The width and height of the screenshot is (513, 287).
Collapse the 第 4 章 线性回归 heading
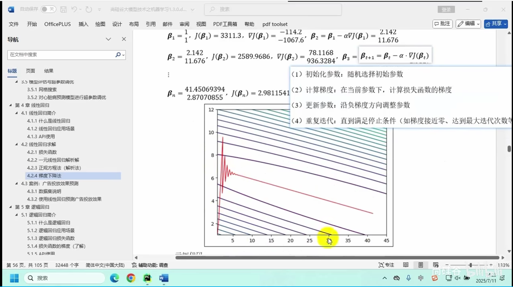[x=10, y=105]
